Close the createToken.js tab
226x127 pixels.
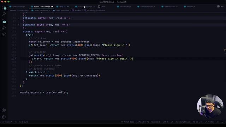(x=94, y=6)
